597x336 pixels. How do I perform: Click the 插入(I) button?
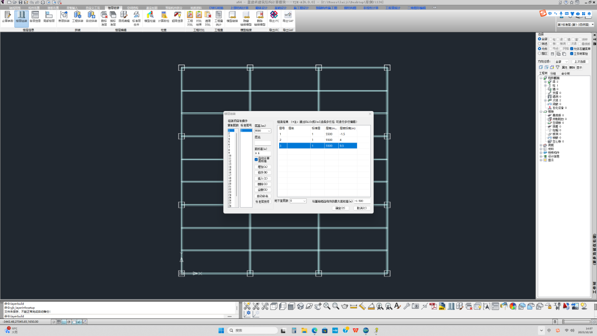[263, 179]
